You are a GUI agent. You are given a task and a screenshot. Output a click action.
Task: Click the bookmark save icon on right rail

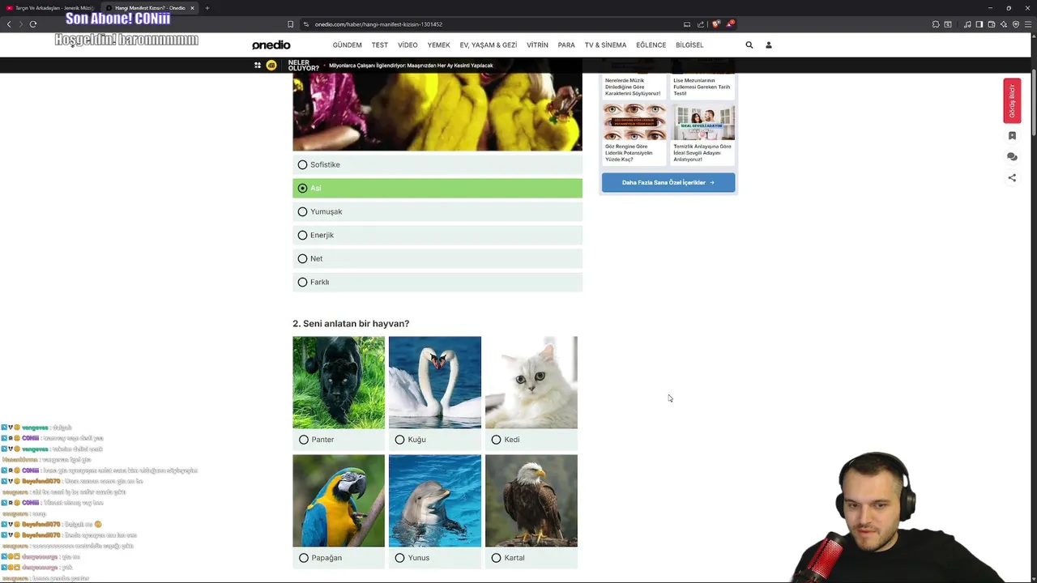coord(1012,136)
